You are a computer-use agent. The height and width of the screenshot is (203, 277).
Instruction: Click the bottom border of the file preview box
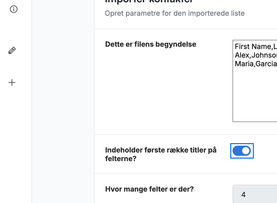coord(255,122)
